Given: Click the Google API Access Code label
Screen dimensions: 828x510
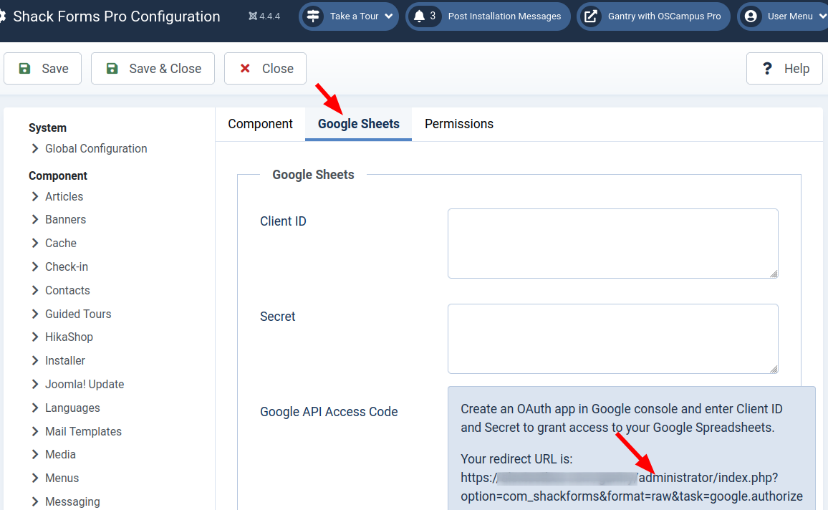Looking at the screenshot, I should [329, 412].
